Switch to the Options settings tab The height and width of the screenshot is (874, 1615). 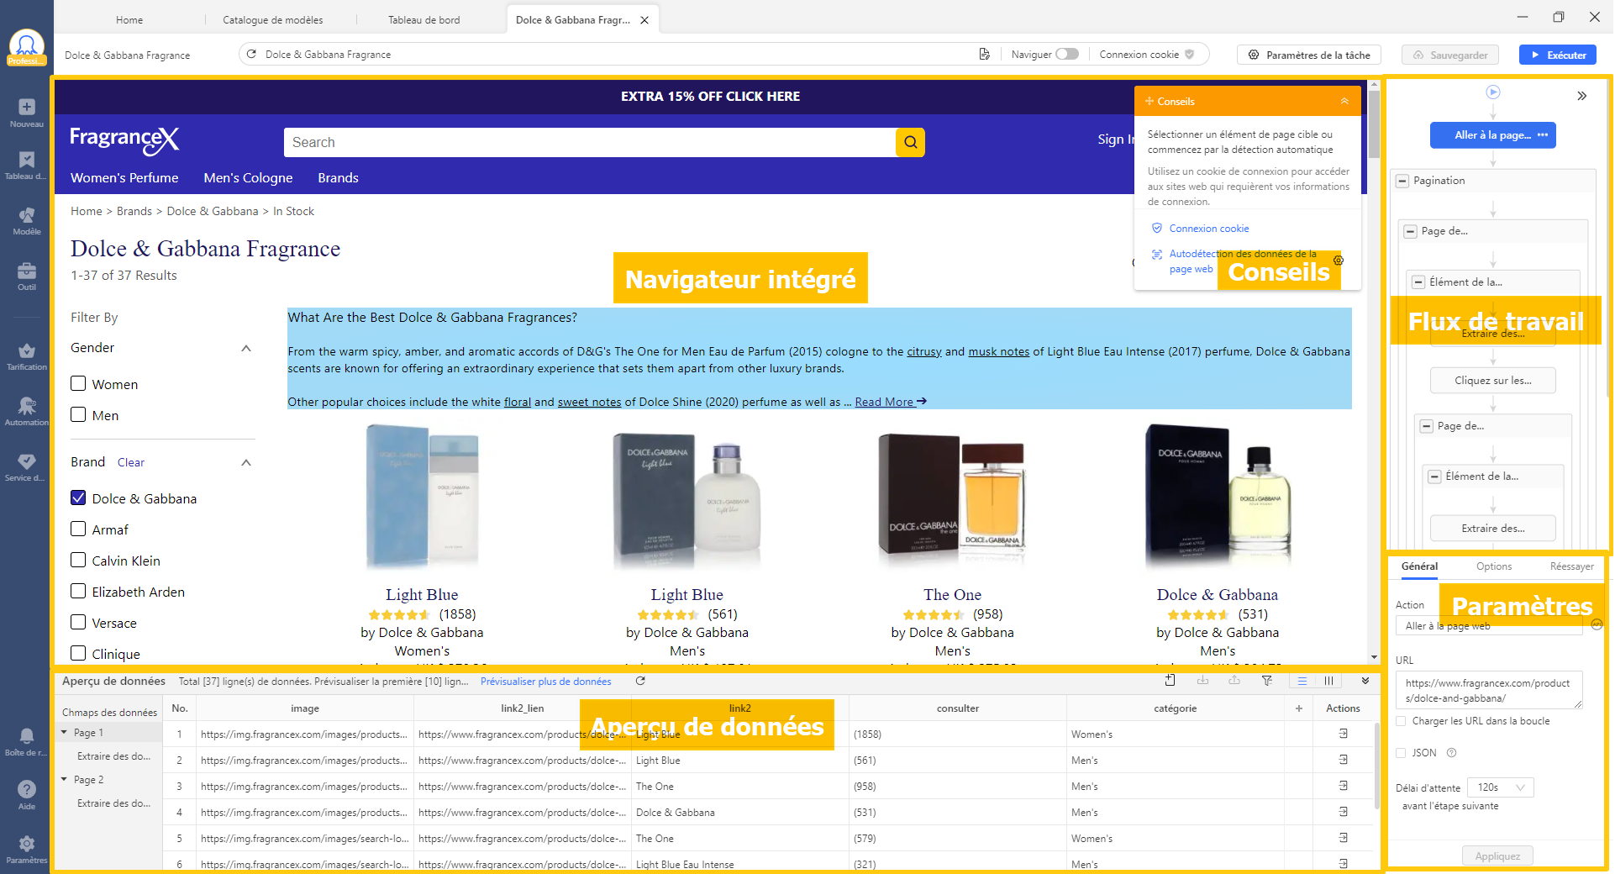(1494, 566)
